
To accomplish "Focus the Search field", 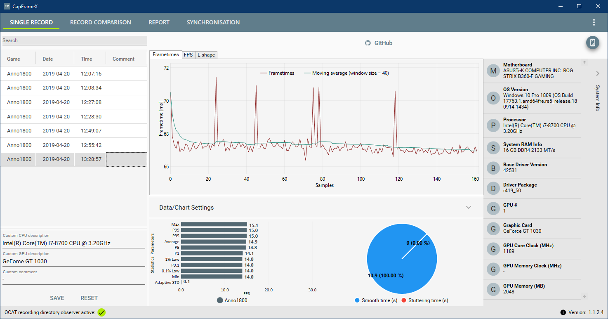I will pyautogui.click(x=75, y=40).
